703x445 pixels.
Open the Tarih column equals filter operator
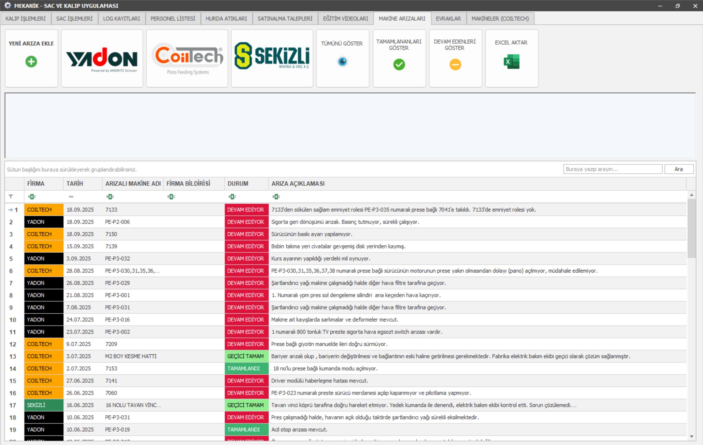[x=71, y=196]
